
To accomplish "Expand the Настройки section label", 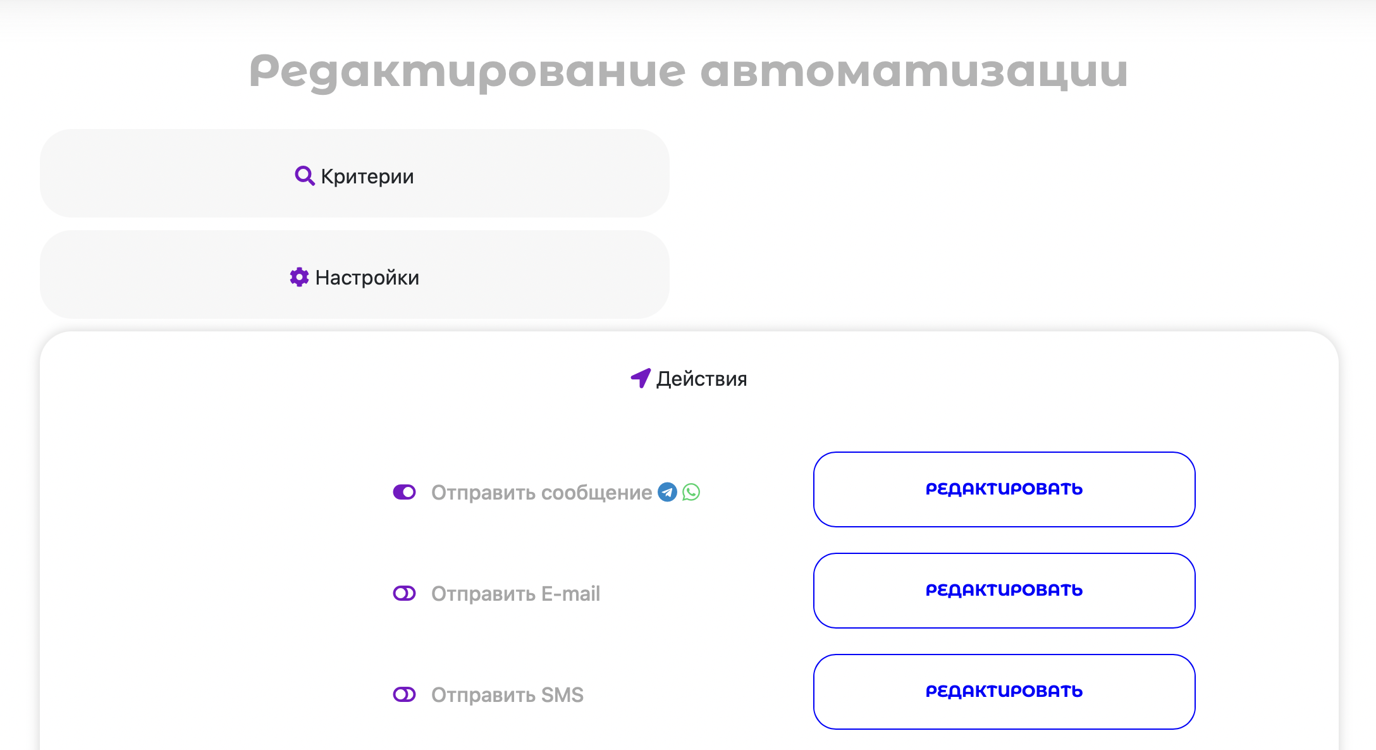I will coord(367,277).
